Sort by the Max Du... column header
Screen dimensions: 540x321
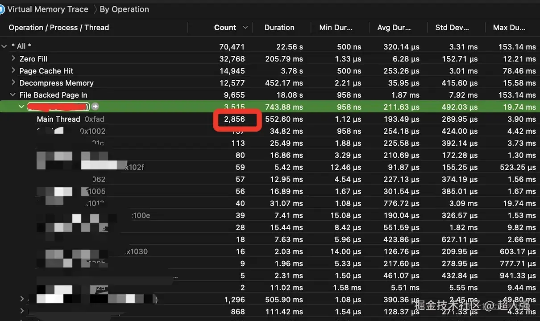[x=509, y=28]
